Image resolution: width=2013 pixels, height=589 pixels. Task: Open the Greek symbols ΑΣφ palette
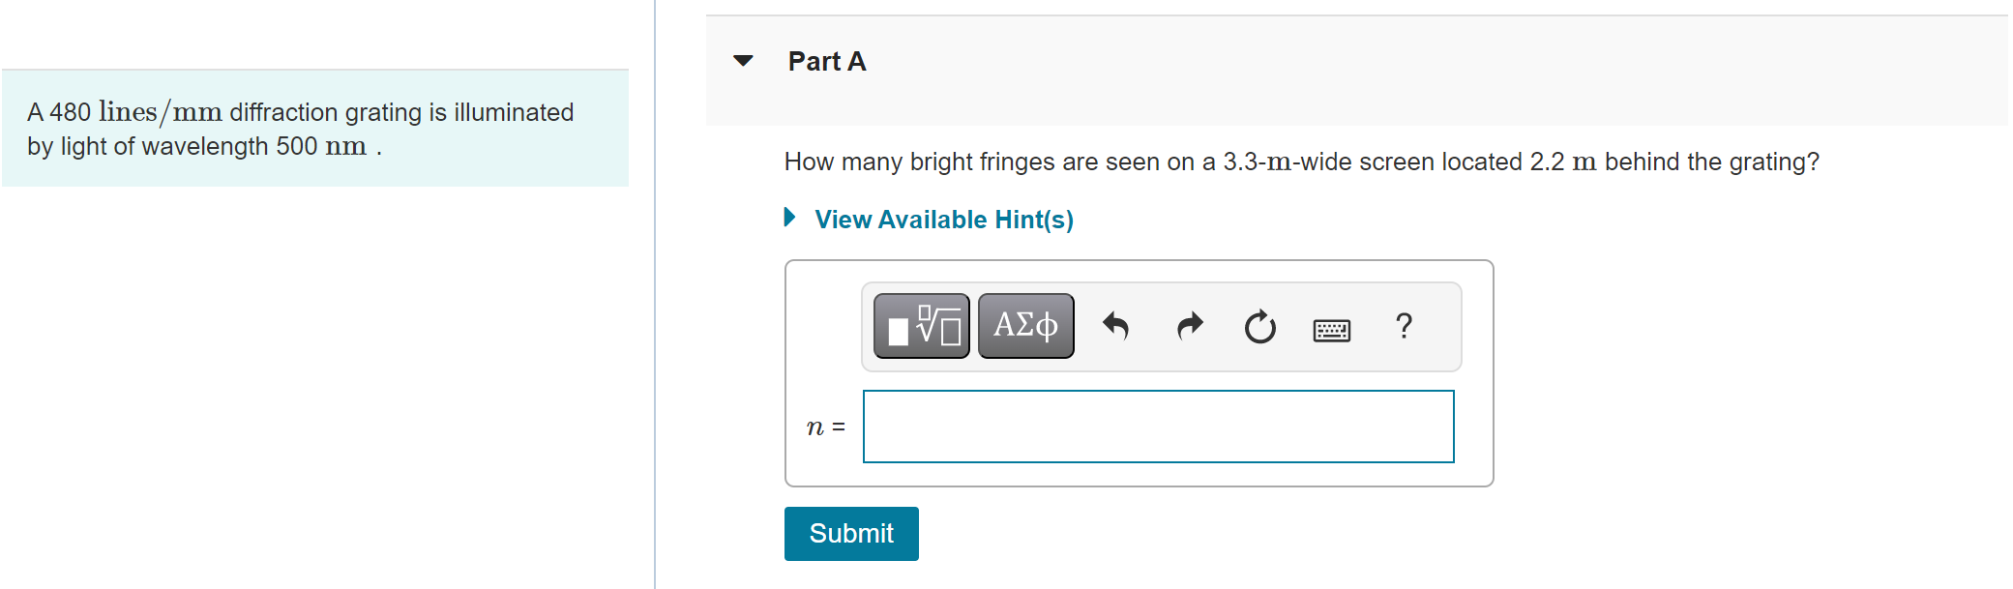tap(1024, 325)
